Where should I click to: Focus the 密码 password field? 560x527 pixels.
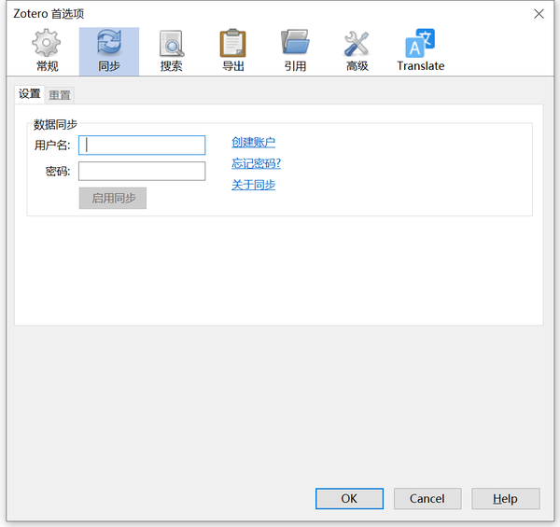coord(142,171)
